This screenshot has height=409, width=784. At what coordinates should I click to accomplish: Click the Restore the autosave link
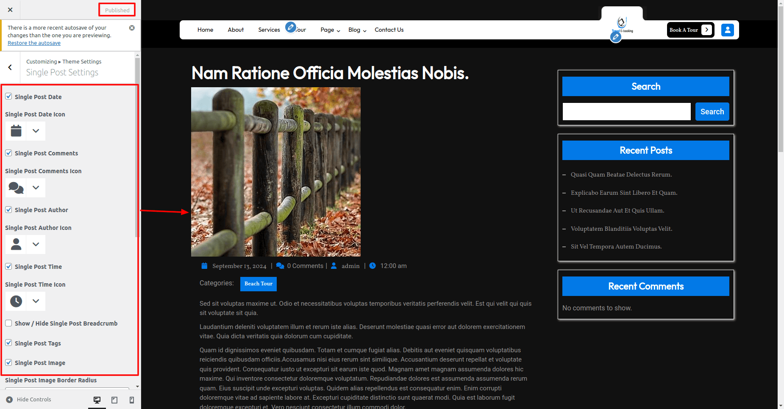[x=34, y=43]
